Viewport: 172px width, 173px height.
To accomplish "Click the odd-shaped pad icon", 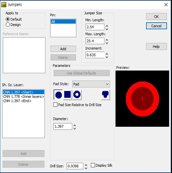I will click(x=105, y=95).
